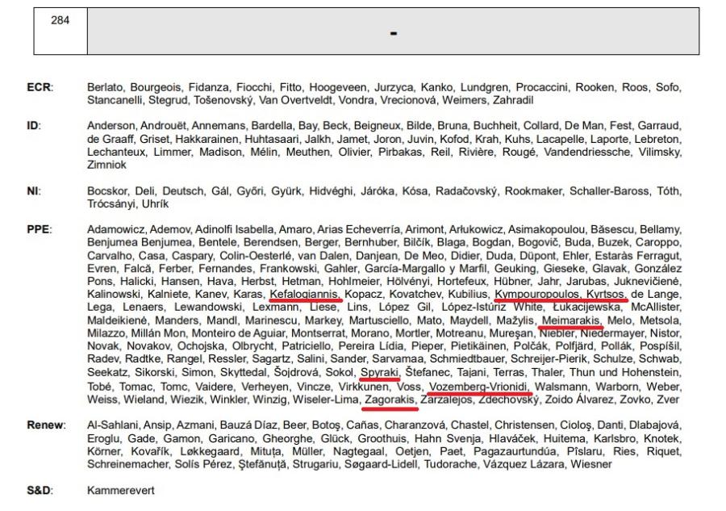Click the underlined name Spyraki
Image resolution: width=726 pixels, height=511 pixels.
tap(380, 372)
